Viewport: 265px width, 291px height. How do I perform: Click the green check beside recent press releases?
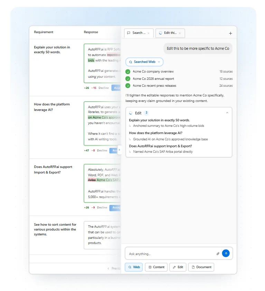128,86
